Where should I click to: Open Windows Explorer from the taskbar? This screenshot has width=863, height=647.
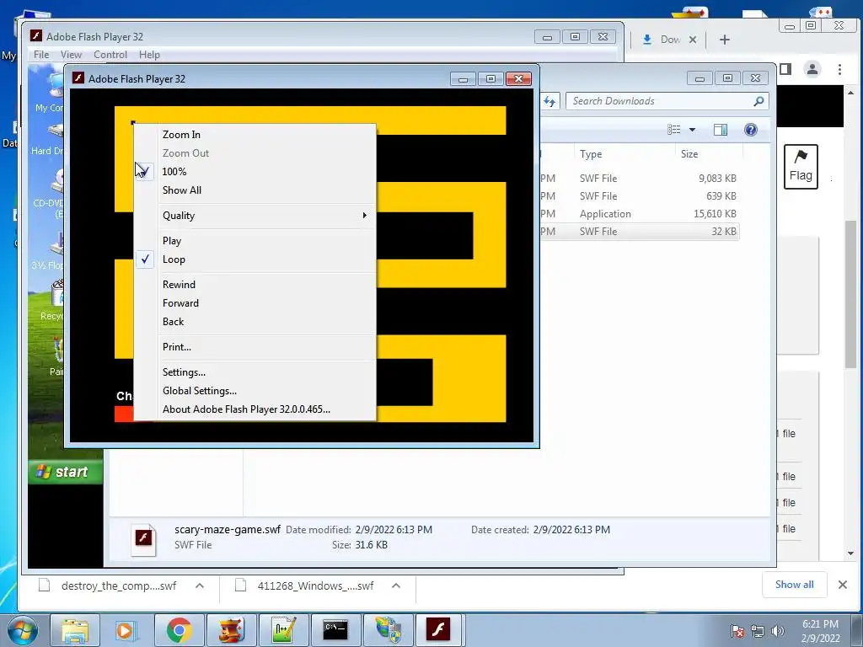click(x=75, y=630)
